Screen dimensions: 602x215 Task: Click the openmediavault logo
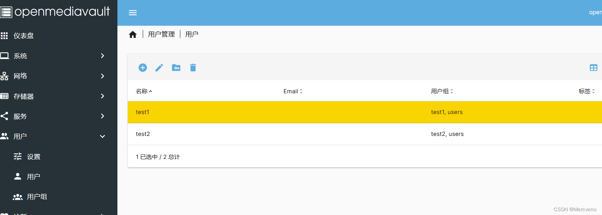tap(55, 12)
